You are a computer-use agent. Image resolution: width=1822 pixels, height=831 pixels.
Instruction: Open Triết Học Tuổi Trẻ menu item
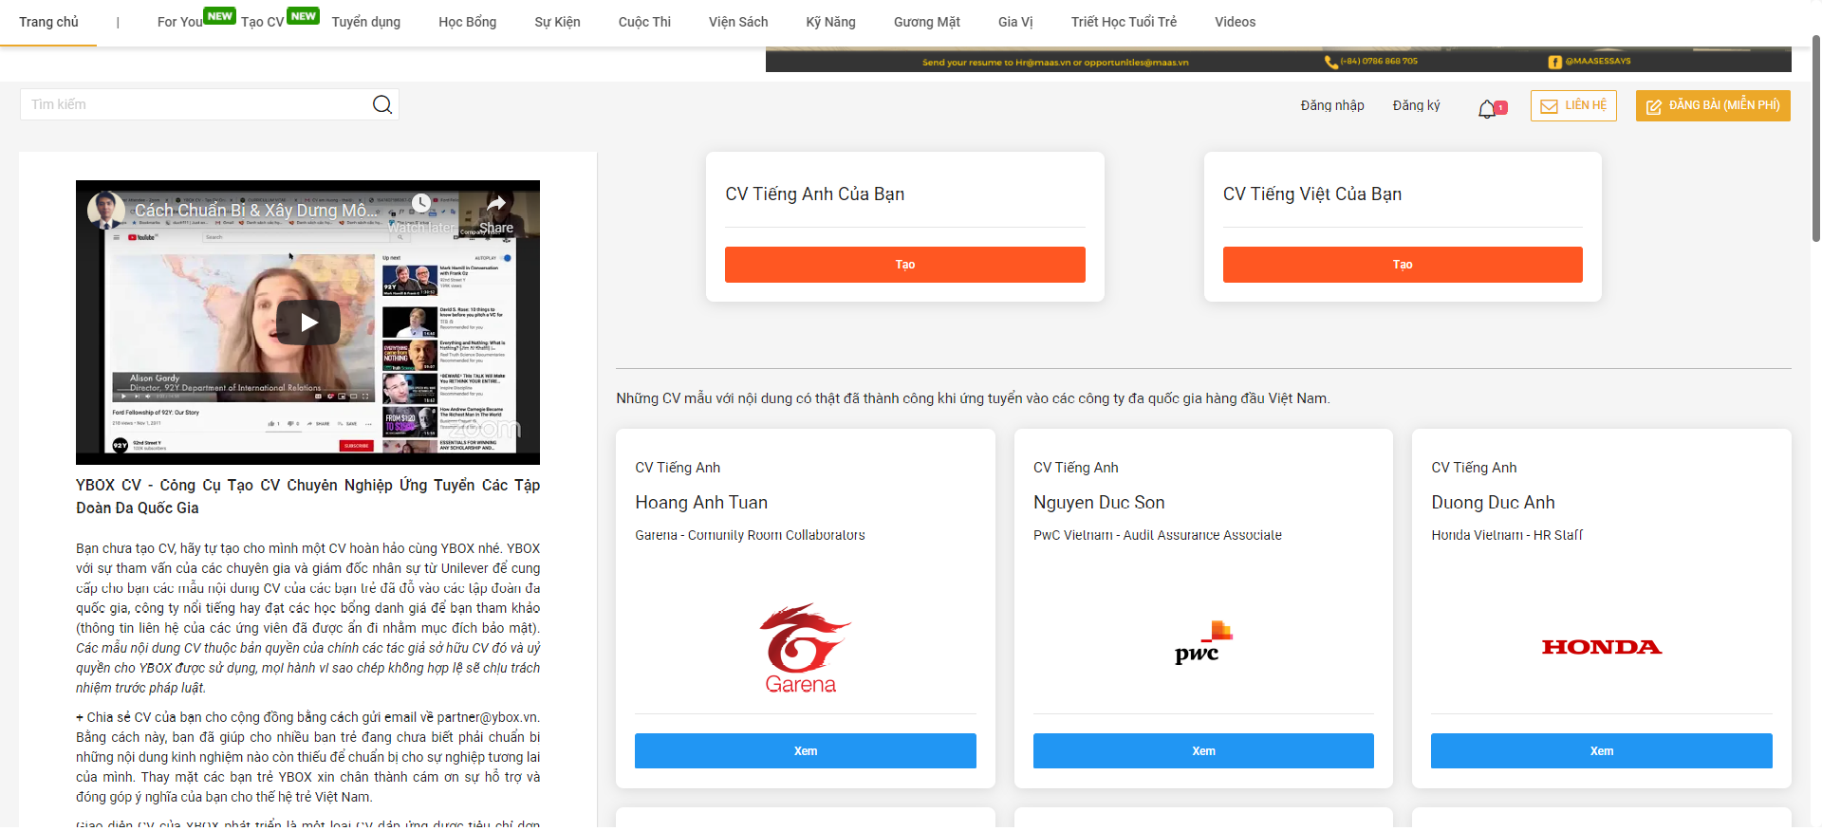pos(1124,22)
